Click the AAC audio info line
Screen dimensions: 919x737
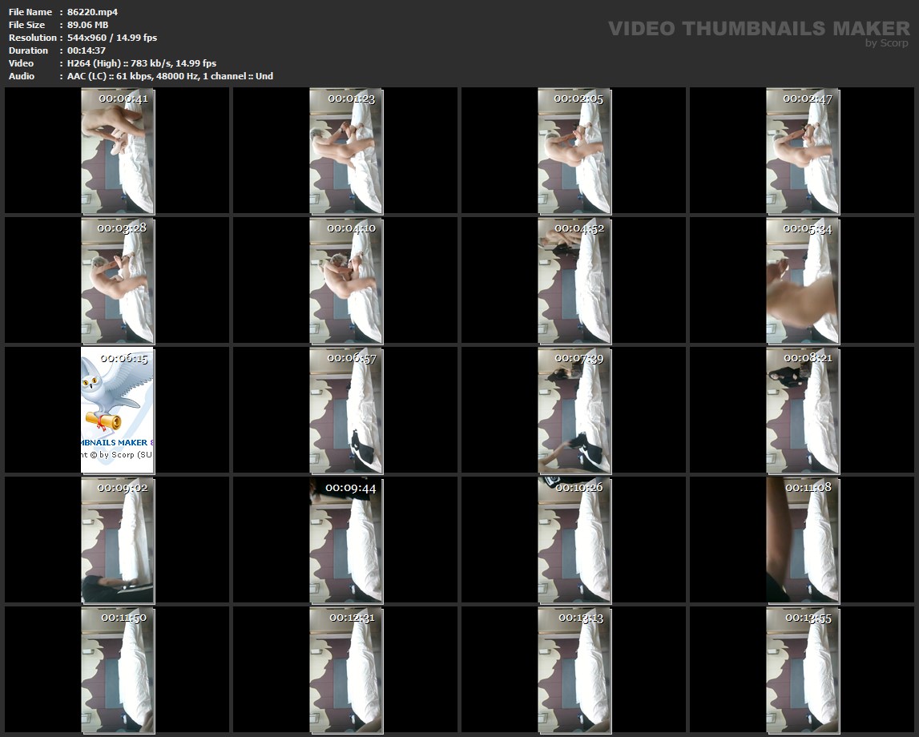tap(170, 76)
